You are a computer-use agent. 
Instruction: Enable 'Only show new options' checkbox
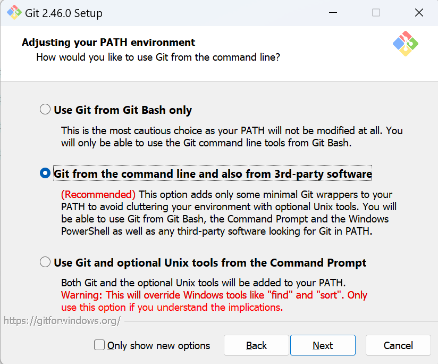(x=99, y=345)
